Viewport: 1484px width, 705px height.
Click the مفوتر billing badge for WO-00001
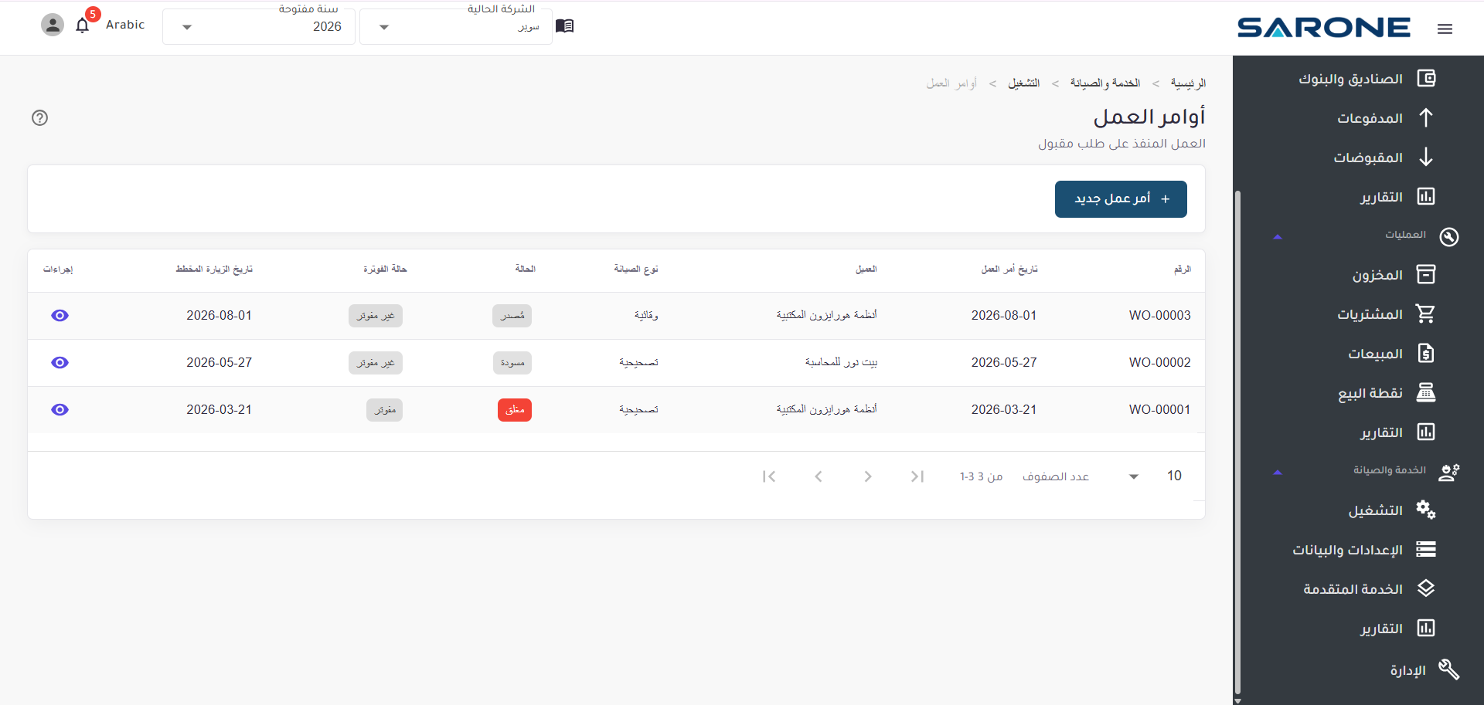(x=385, y=409)
